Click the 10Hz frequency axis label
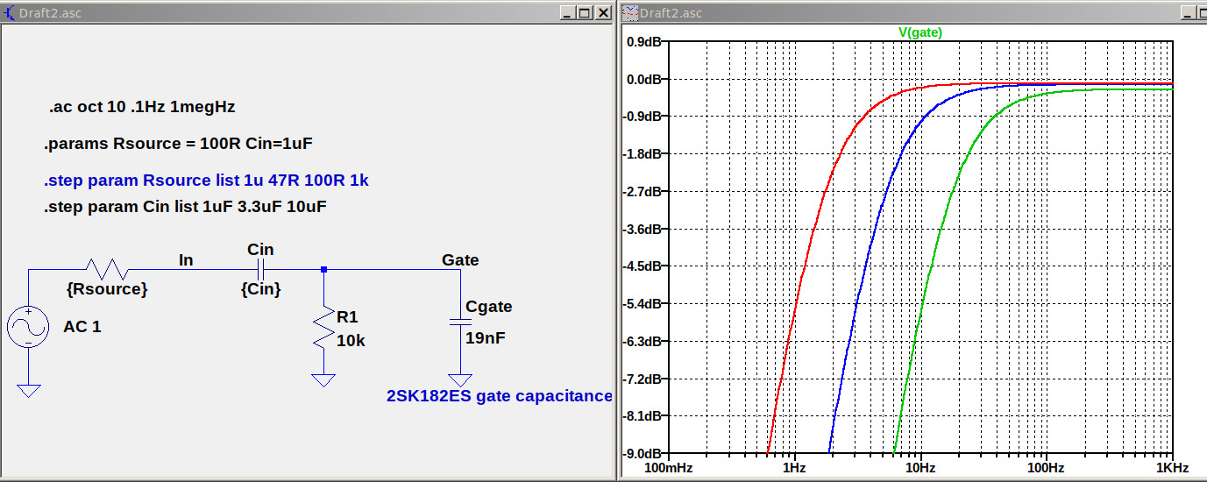1207x482 pixels. [x=920, y=469]
